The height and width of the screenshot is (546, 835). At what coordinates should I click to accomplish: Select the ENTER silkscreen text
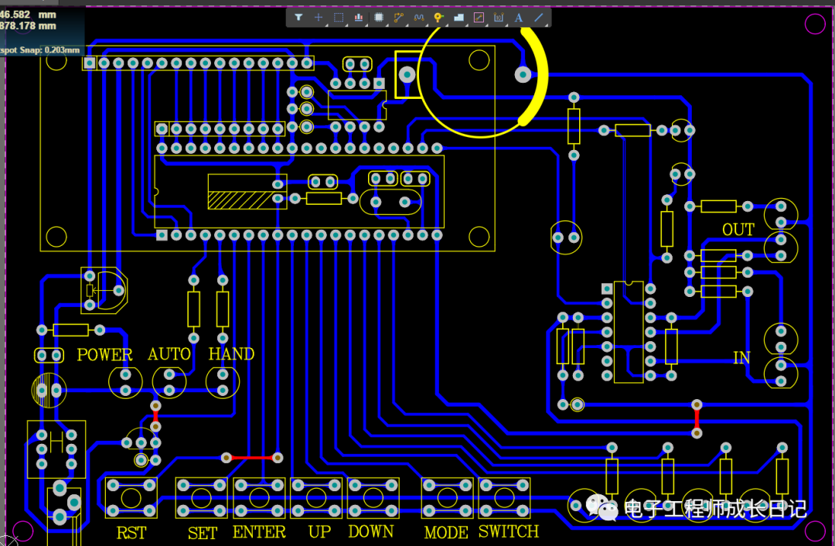pos(259,532)
